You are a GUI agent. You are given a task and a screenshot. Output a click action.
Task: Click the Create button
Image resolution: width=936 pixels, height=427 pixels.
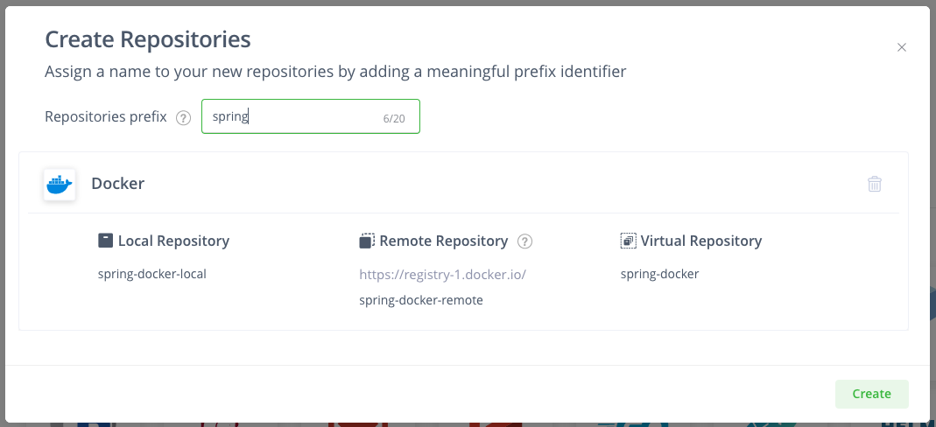[871, 394]
